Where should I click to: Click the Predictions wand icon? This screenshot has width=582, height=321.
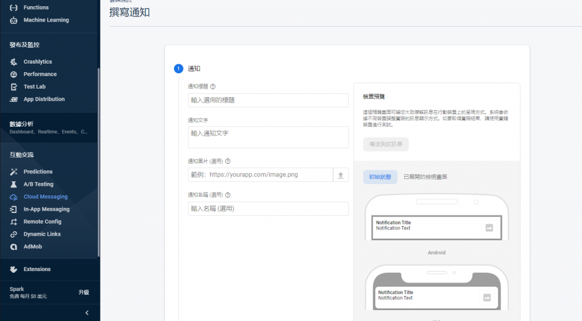pyautogui.click(x=14, y=172)
